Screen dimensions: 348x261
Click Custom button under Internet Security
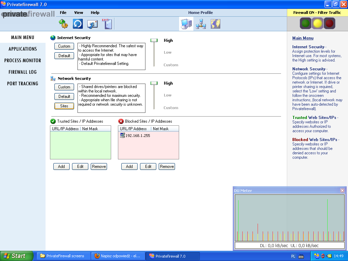click(x=64, y=46)
